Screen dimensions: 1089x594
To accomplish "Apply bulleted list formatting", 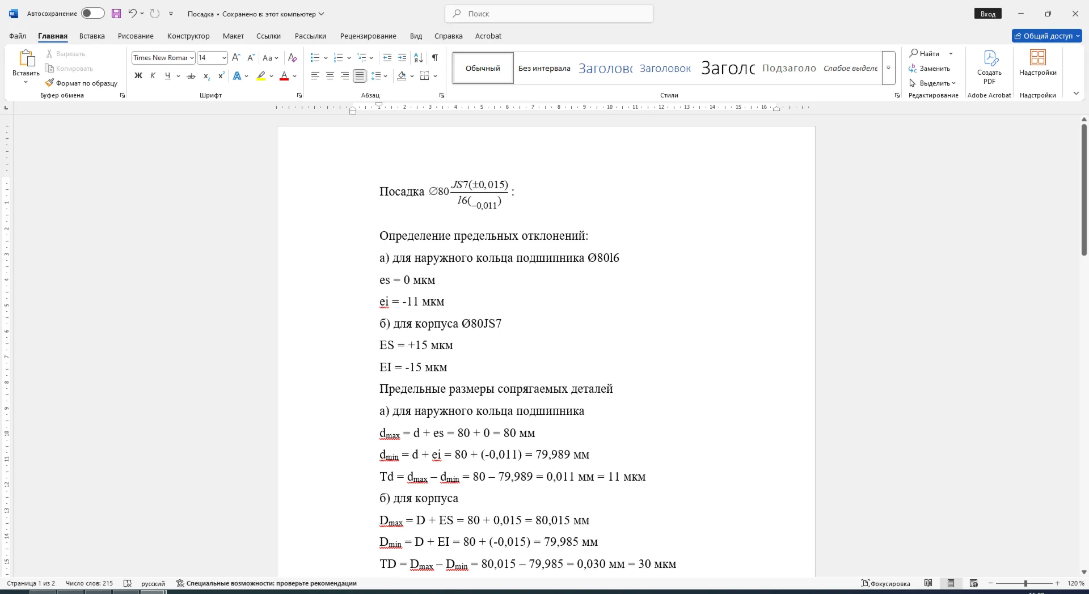I will (x=315, y=58).
